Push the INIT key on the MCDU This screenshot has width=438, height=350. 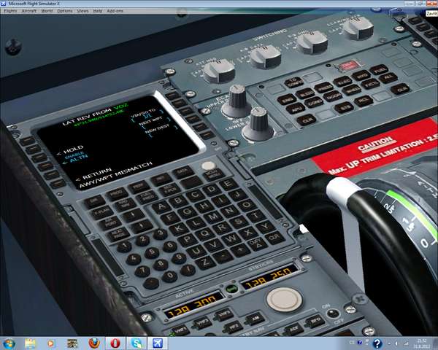click(x=161, y=179)
